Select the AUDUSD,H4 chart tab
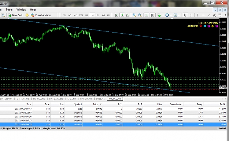Screen dimensions: 229x141 115,99
